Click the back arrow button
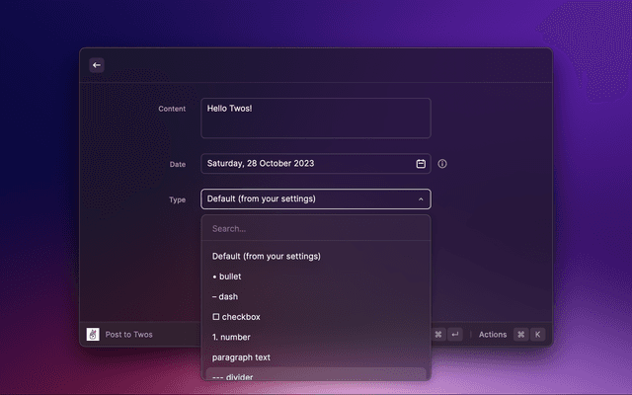The image size is (632, 395). point(96,65)
